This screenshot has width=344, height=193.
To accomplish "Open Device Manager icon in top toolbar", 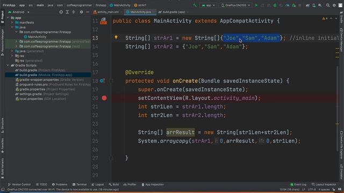I will point(314,5).
